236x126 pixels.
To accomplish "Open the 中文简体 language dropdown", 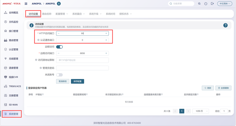I will [225, 4].
